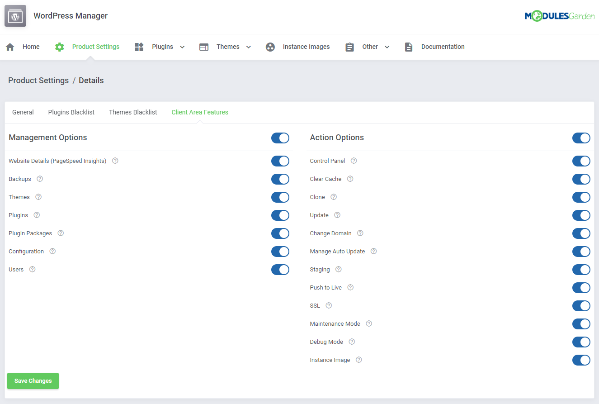
Task: Toggle the Plugin Packages switch
Action: (280, 233)
